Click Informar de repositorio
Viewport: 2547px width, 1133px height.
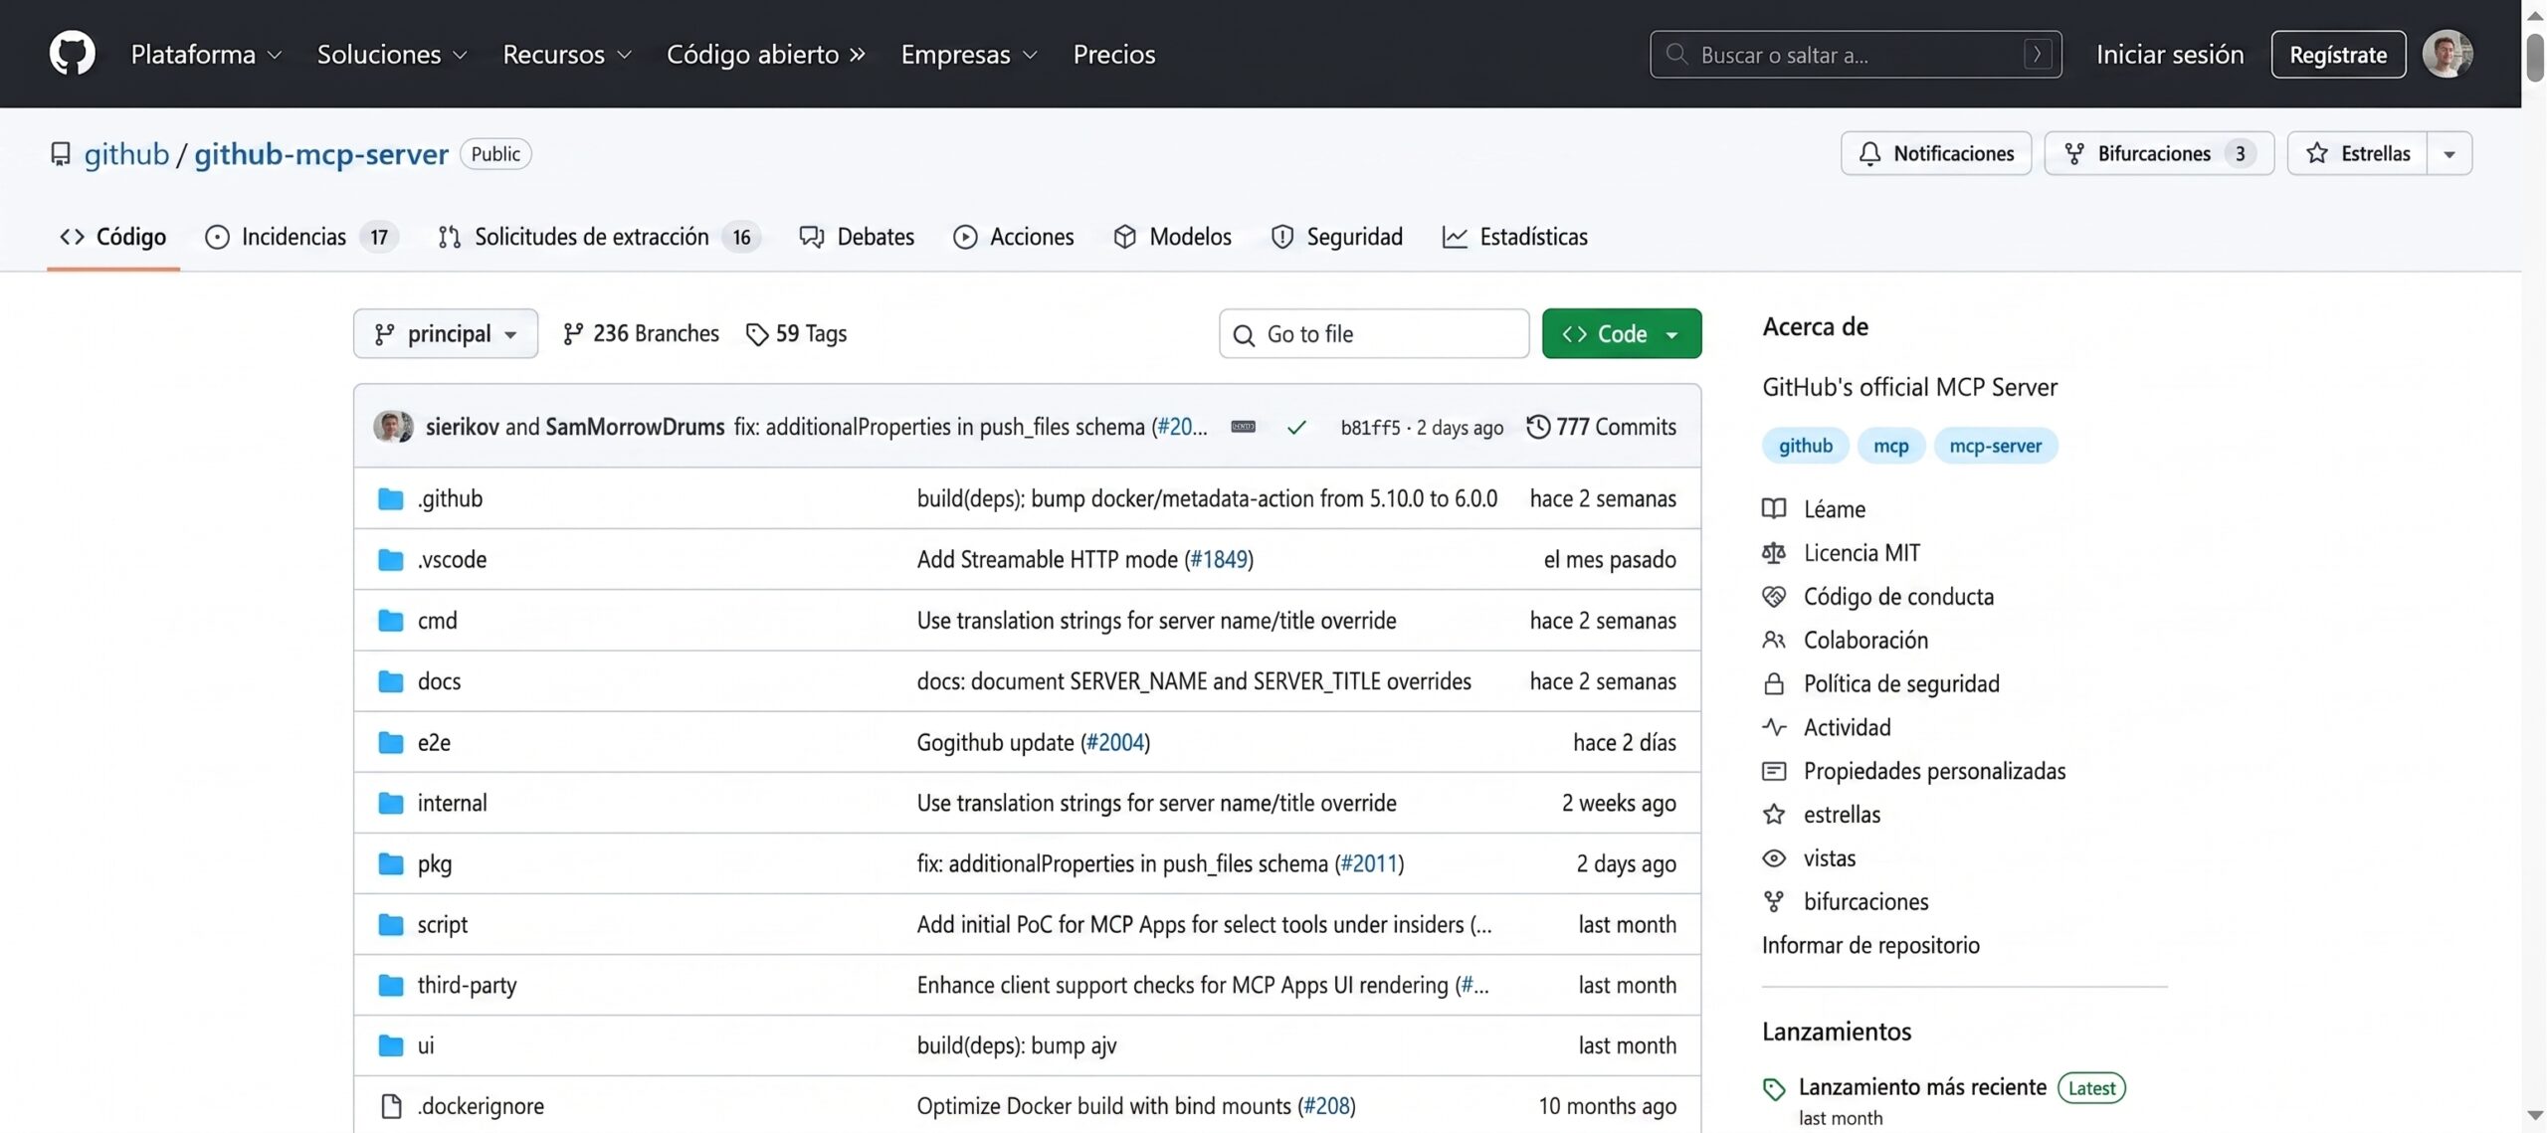(1870, 945)
